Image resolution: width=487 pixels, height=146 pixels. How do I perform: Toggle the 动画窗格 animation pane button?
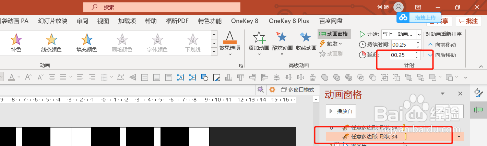(x=334, y=34)
